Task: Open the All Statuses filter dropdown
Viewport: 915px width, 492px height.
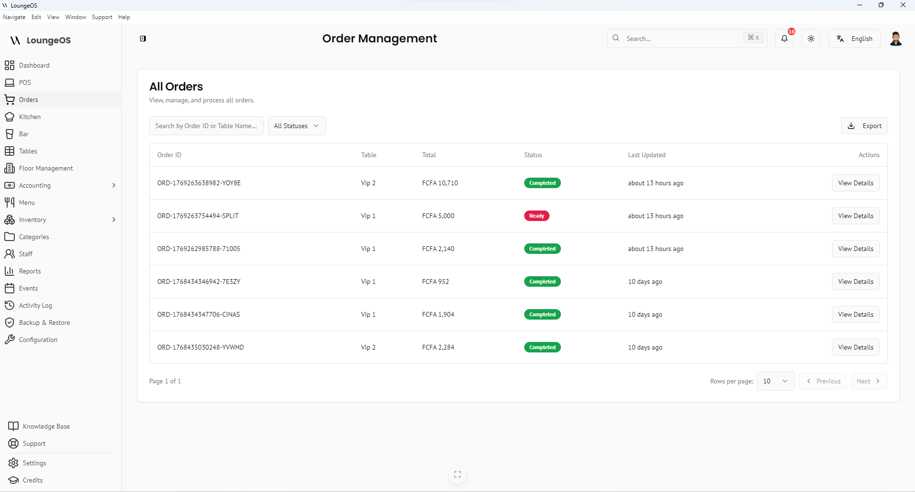Action: 296,126
